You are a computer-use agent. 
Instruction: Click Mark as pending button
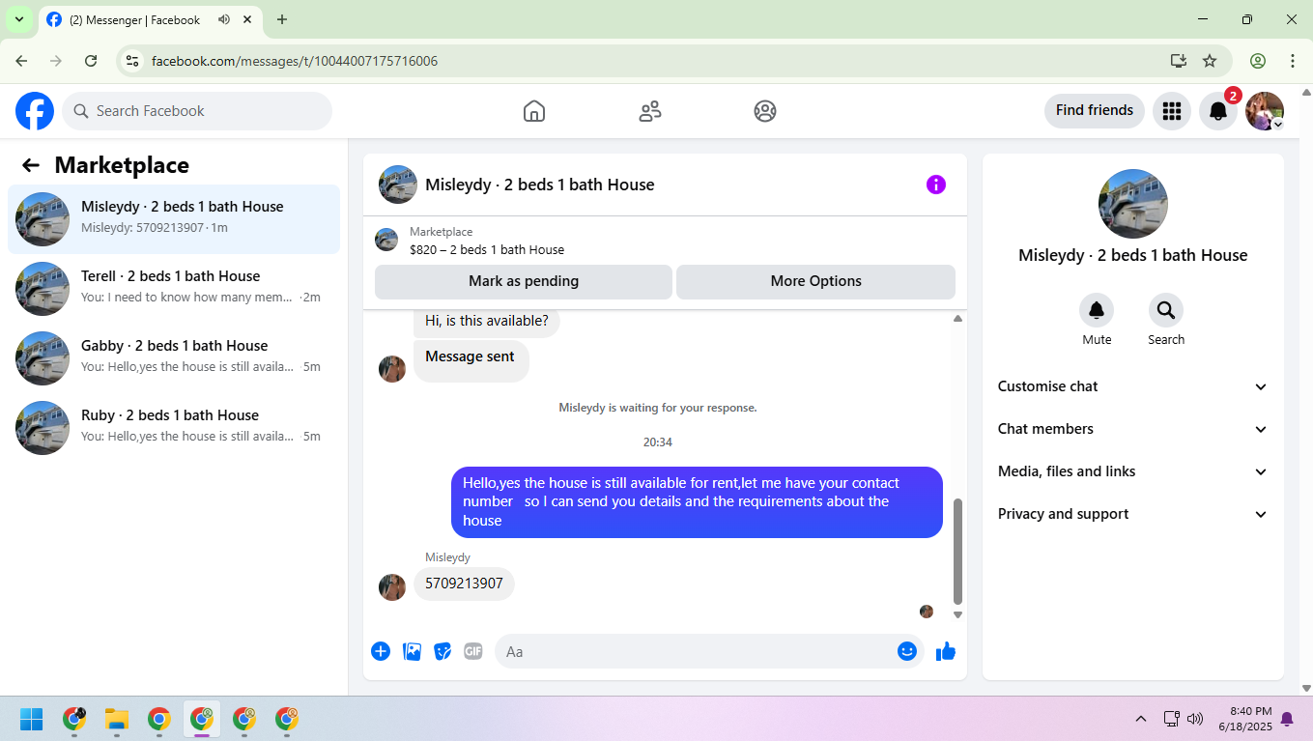click(x=524, y=281)
